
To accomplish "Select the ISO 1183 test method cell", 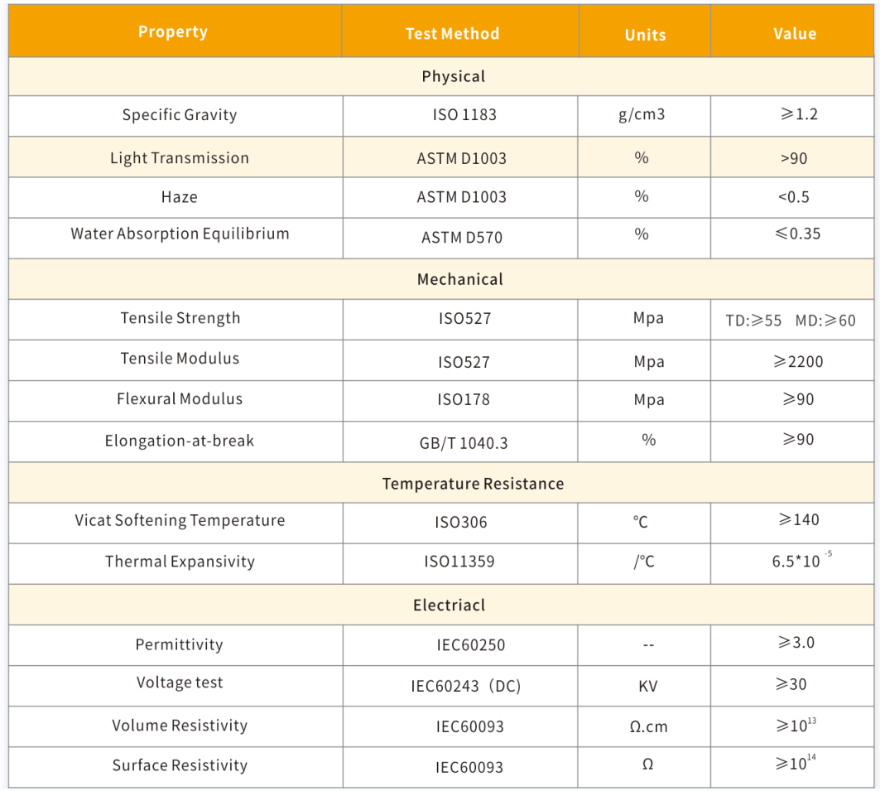I will pyautogui.click(x=464, y=115).
